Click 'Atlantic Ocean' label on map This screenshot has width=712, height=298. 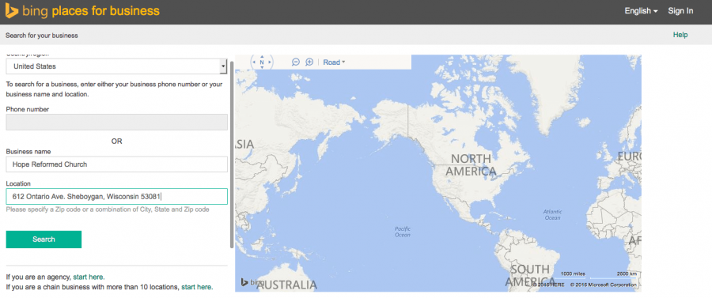[x=553, y=214]
